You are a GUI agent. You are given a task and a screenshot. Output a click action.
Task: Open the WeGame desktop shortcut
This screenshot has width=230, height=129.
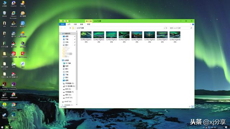[x=14, y=24]
